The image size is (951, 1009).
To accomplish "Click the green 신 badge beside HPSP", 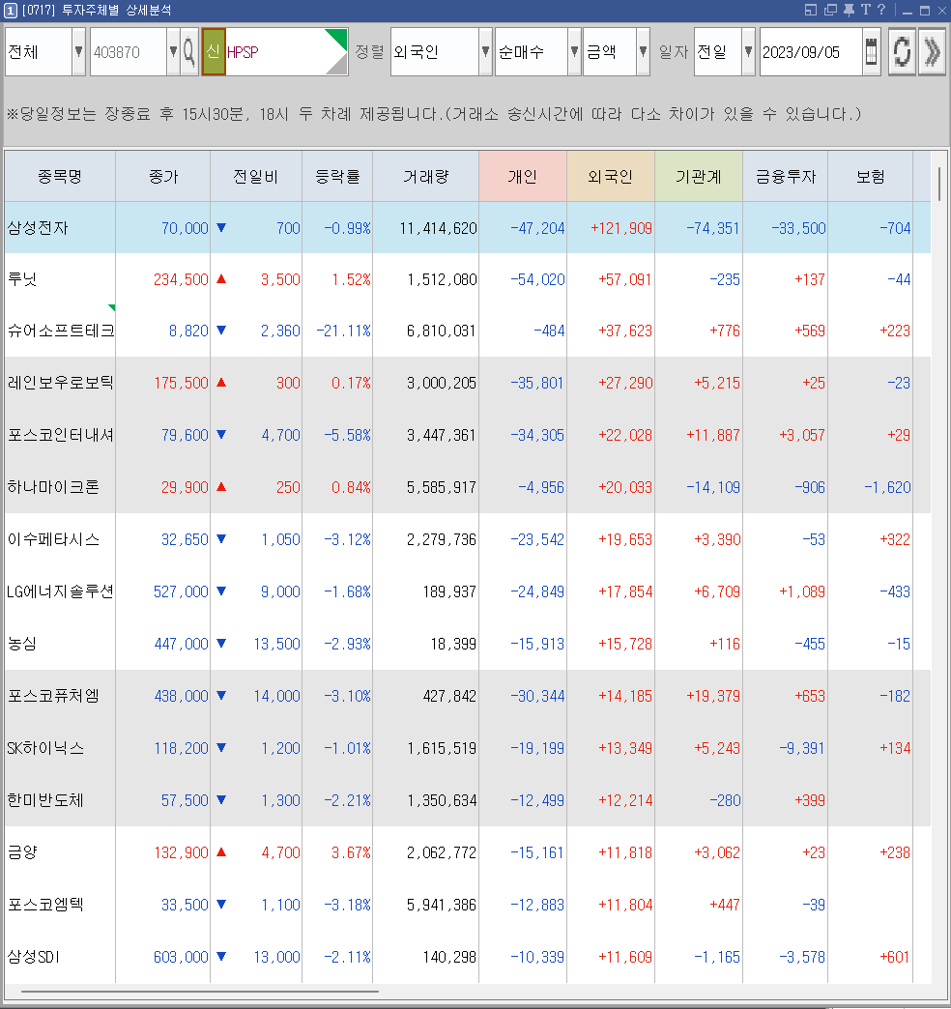I will [214, 51].
